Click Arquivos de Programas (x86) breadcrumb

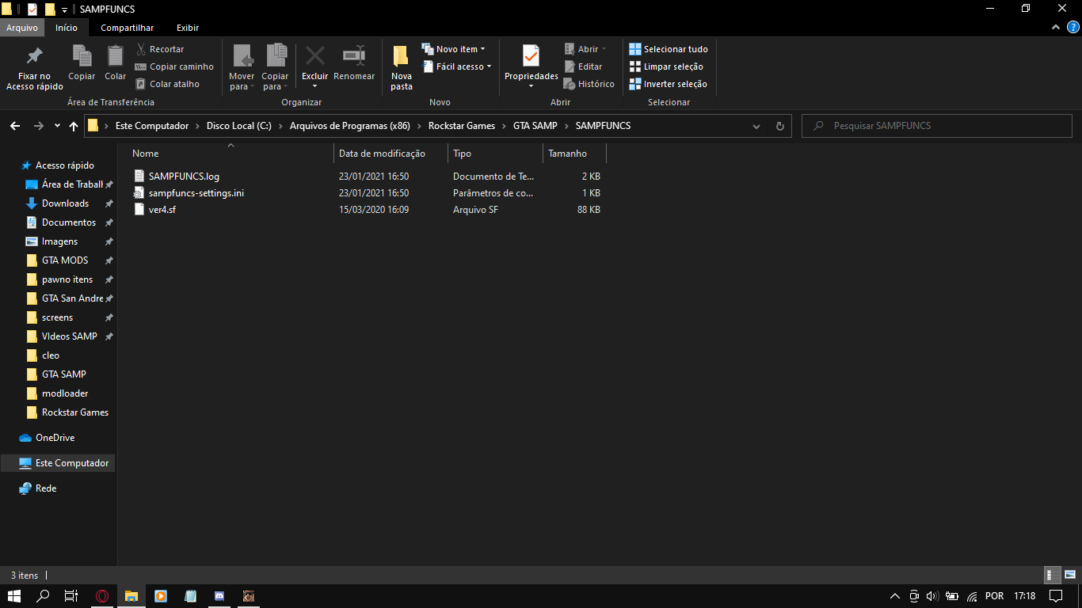tap(350, 126)
